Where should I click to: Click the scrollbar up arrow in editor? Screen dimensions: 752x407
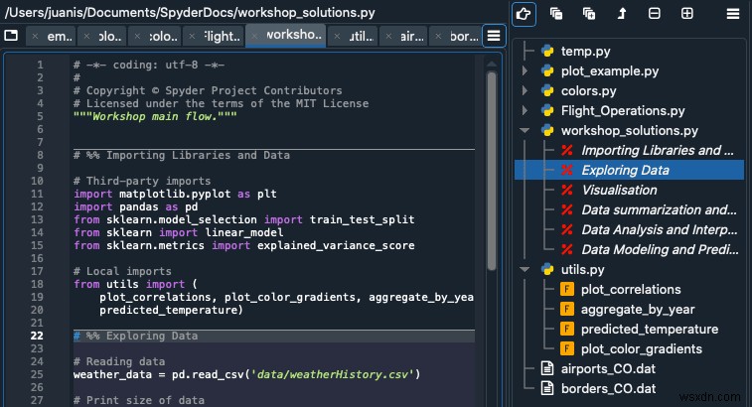(492, 64)
